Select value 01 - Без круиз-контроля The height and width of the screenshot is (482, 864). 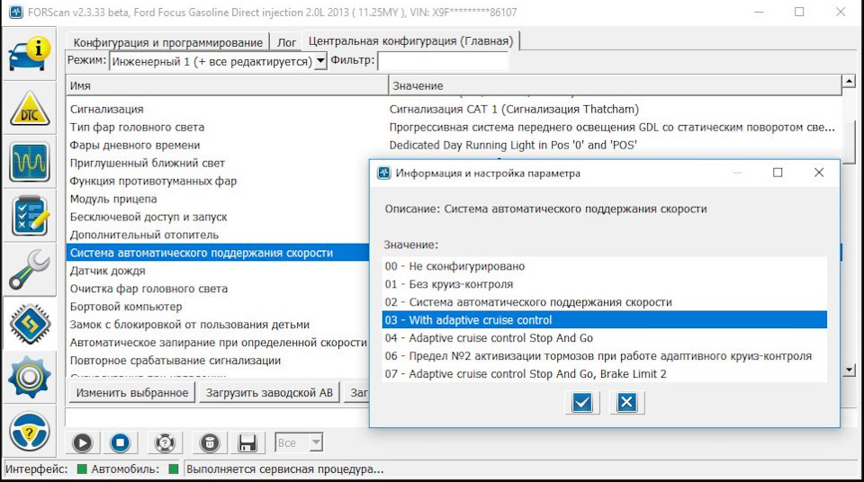(x=605, y=284)
